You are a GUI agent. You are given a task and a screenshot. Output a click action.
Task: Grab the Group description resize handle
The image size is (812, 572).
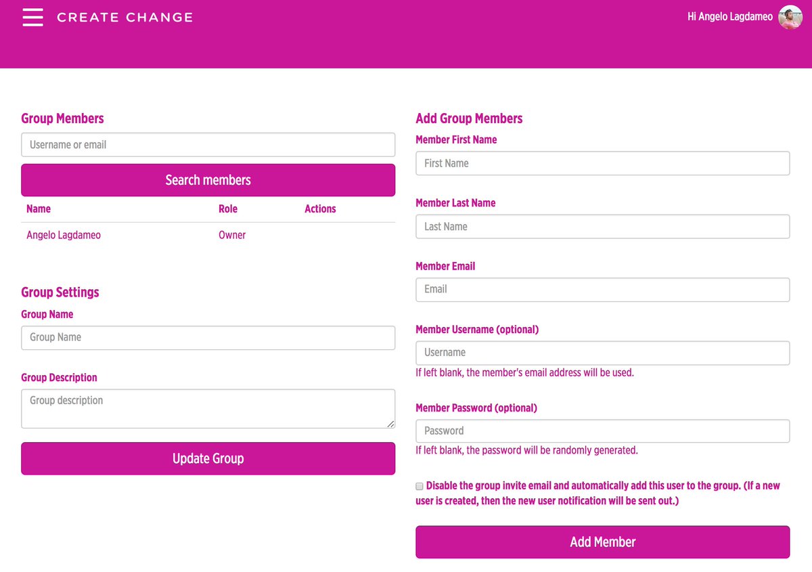(390, 424)
